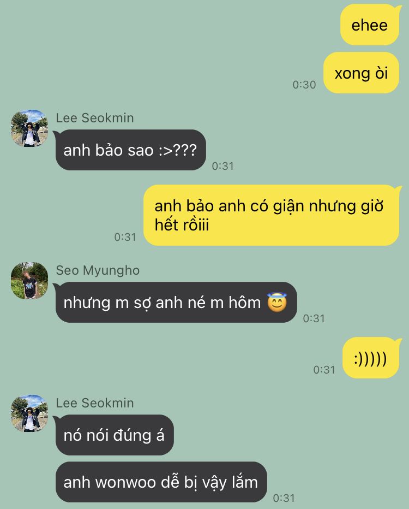Tap the 'nó nói đúng á' message

[115, 435]
